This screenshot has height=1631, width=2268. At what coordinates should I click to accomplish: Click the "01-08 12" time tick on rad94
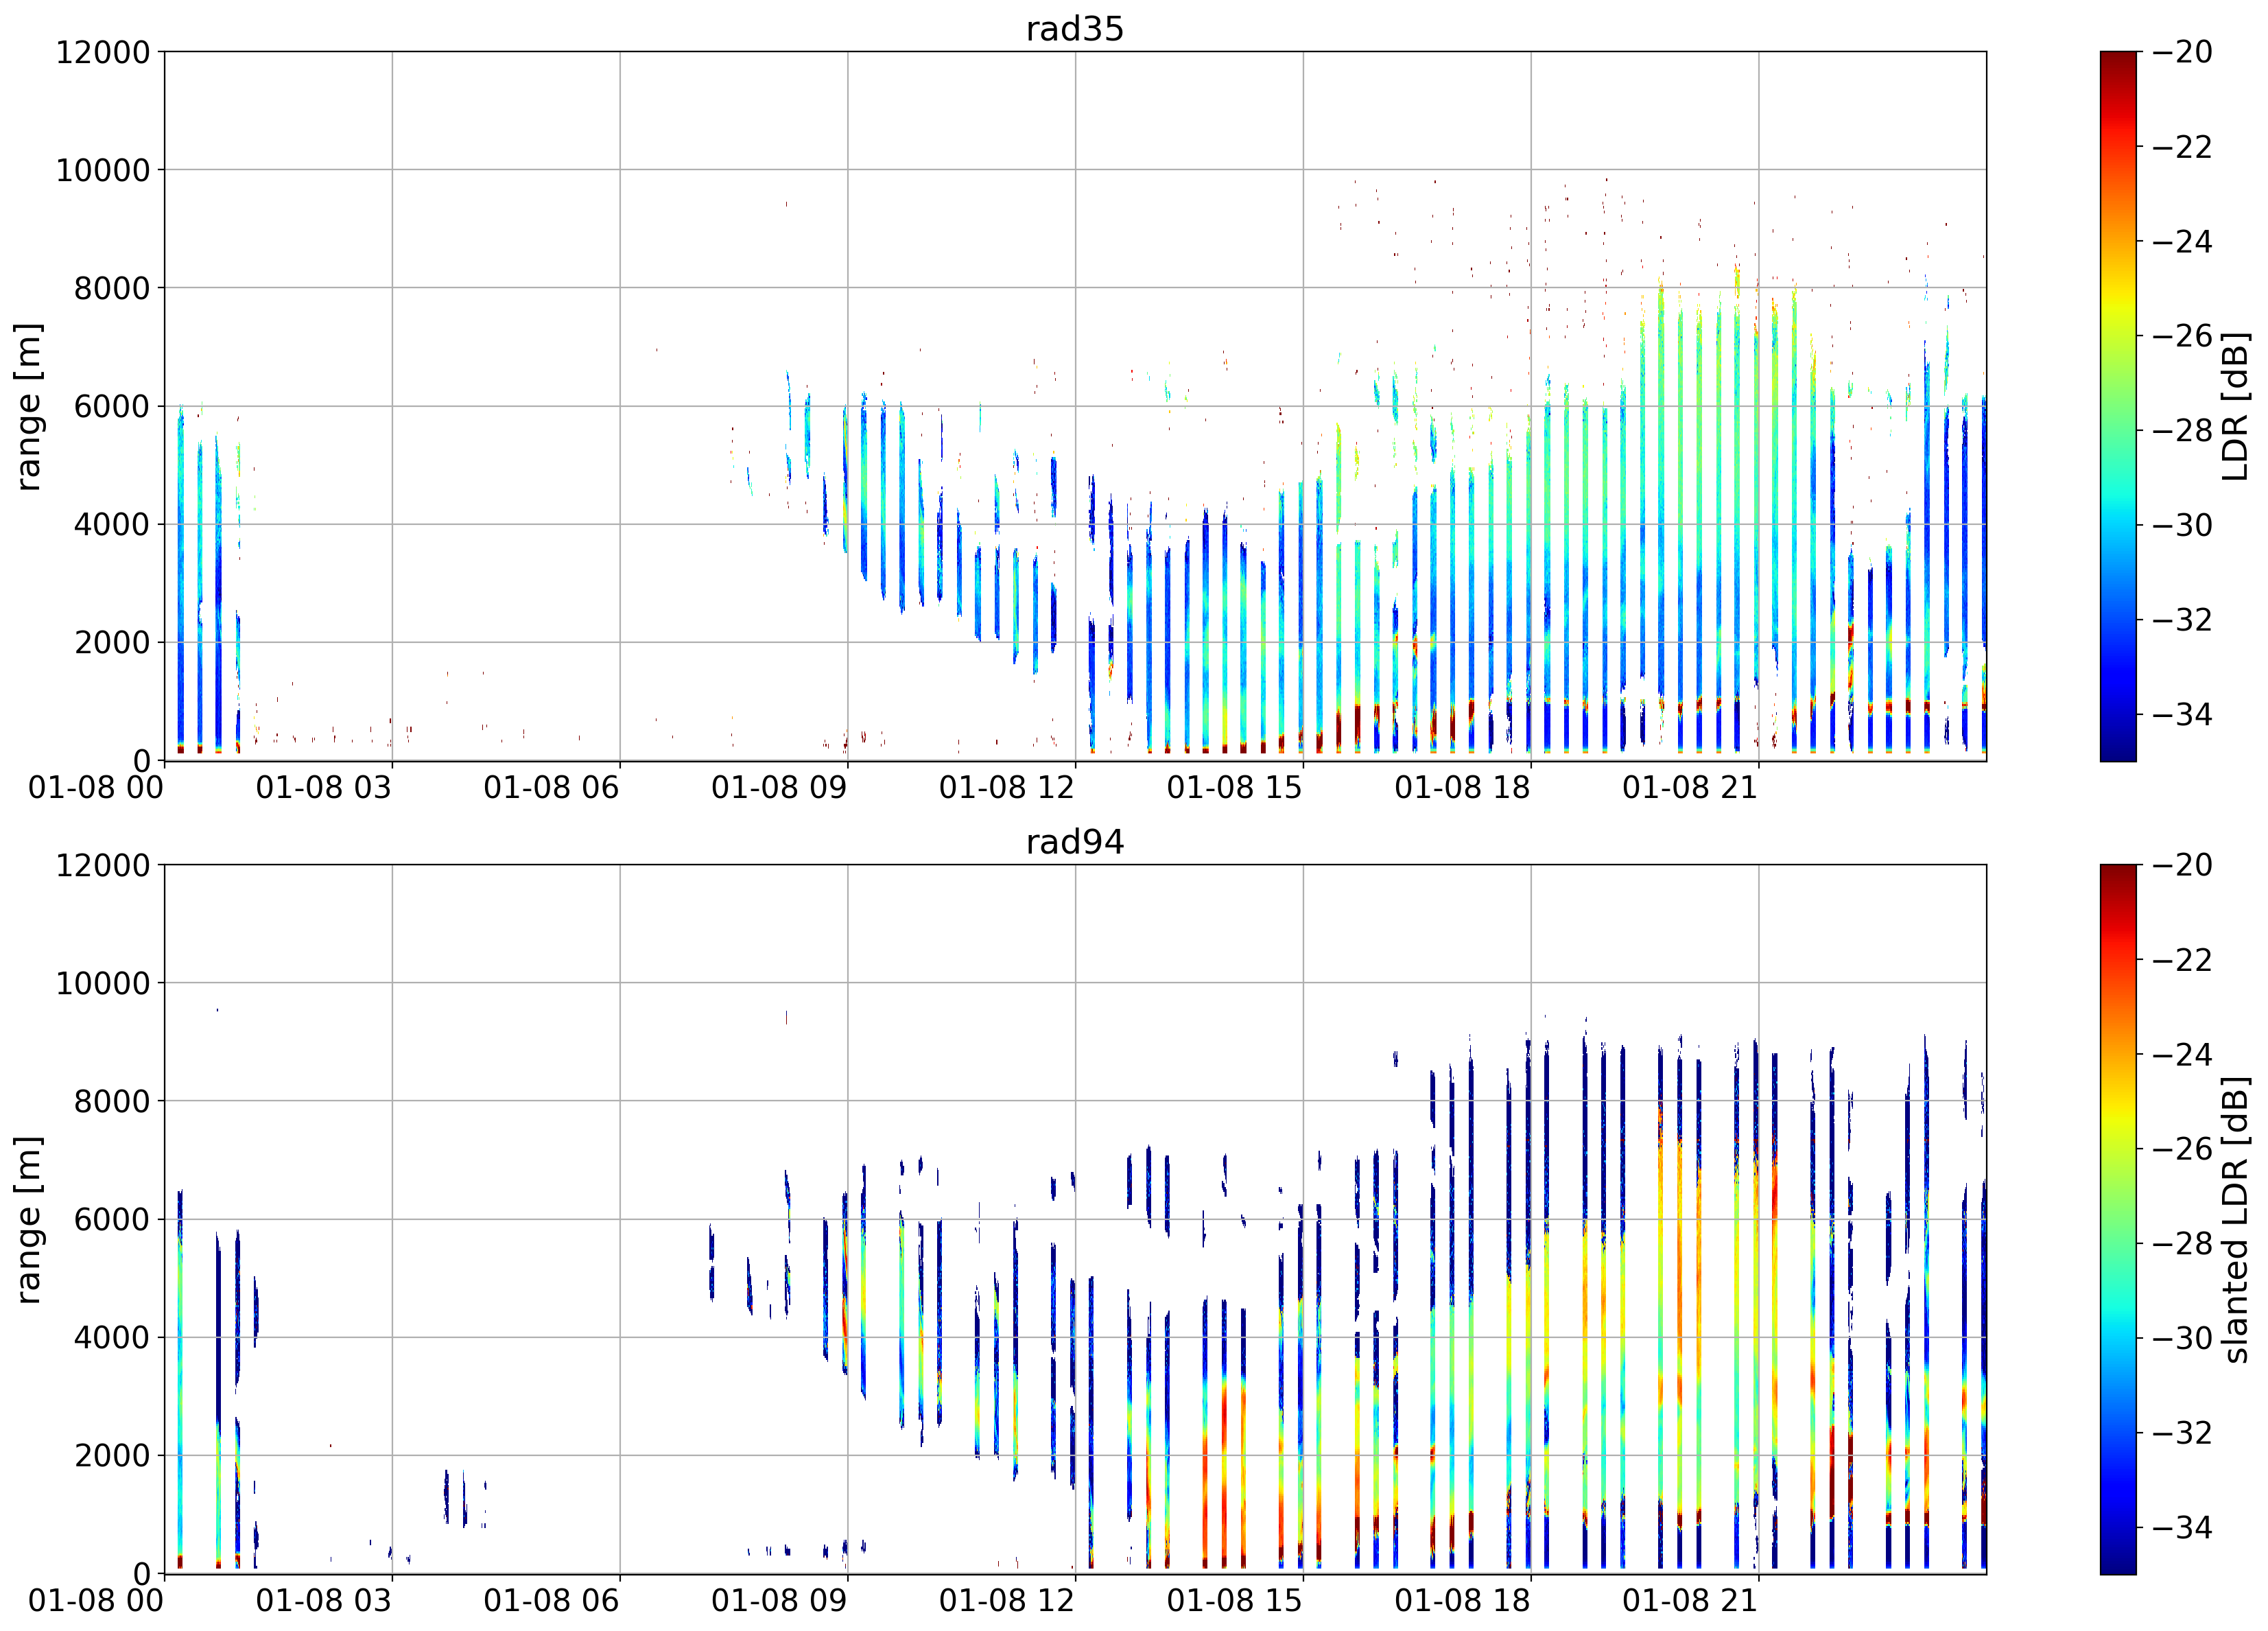pyautogui.click(x=1007, y=1601)
